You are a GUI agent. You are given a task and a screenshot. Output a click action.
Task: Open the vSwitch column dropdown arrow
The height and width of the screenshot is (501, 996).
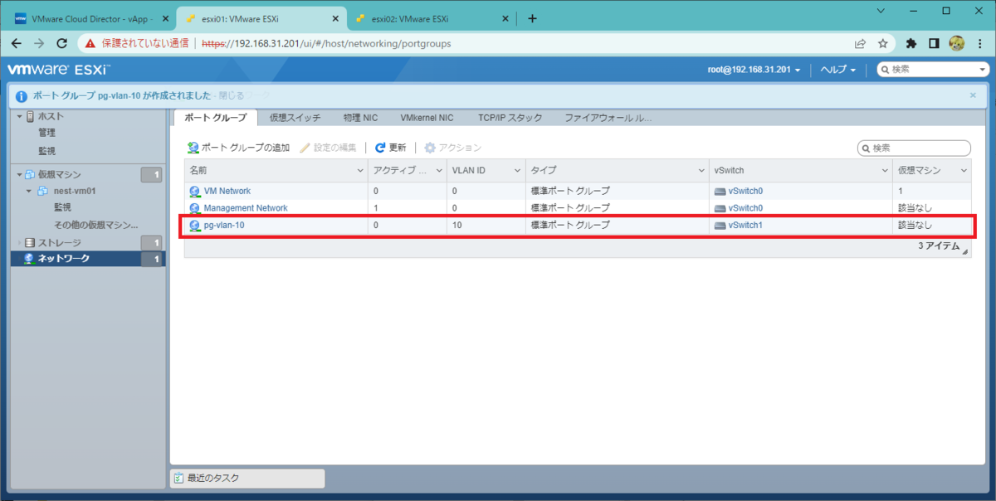coord(884,170)
